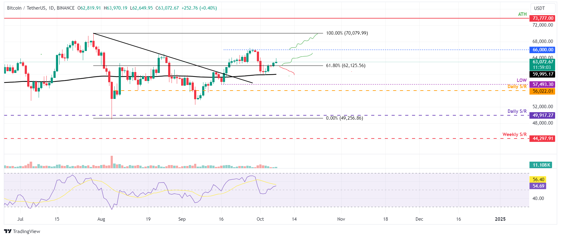Select the 44,297.91 Weekly S/R label
The width and height of the screenshot is (561, 238).
[542, 138]
